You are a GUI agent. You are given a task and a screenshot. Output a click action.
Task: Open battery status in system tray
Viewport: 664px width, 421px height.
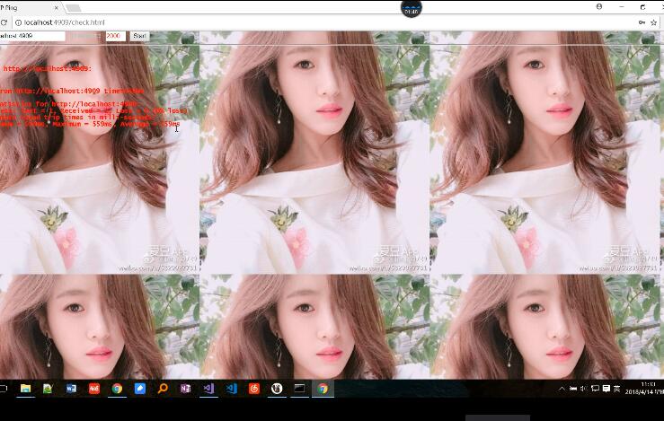tap(573, 389)
